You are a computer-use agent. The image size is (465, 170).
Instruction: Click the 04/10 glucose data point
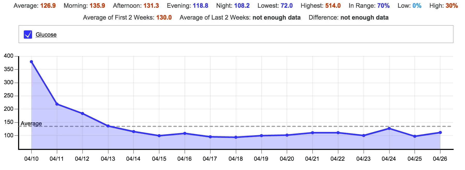(x=31, y=62)
